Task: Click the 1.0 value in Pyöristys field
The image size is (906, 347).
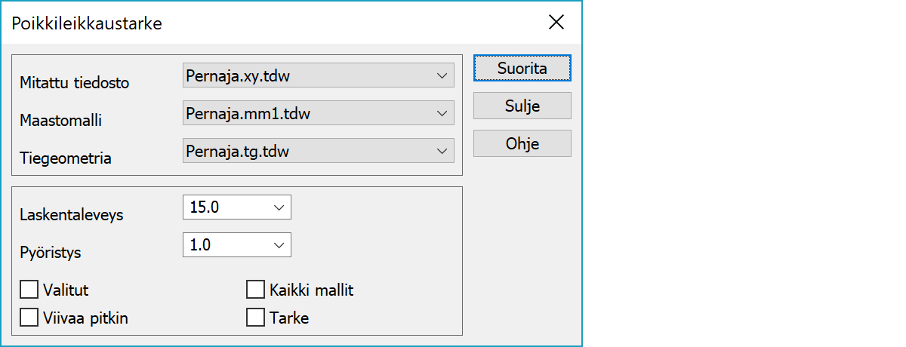Action: coord(202,245)
